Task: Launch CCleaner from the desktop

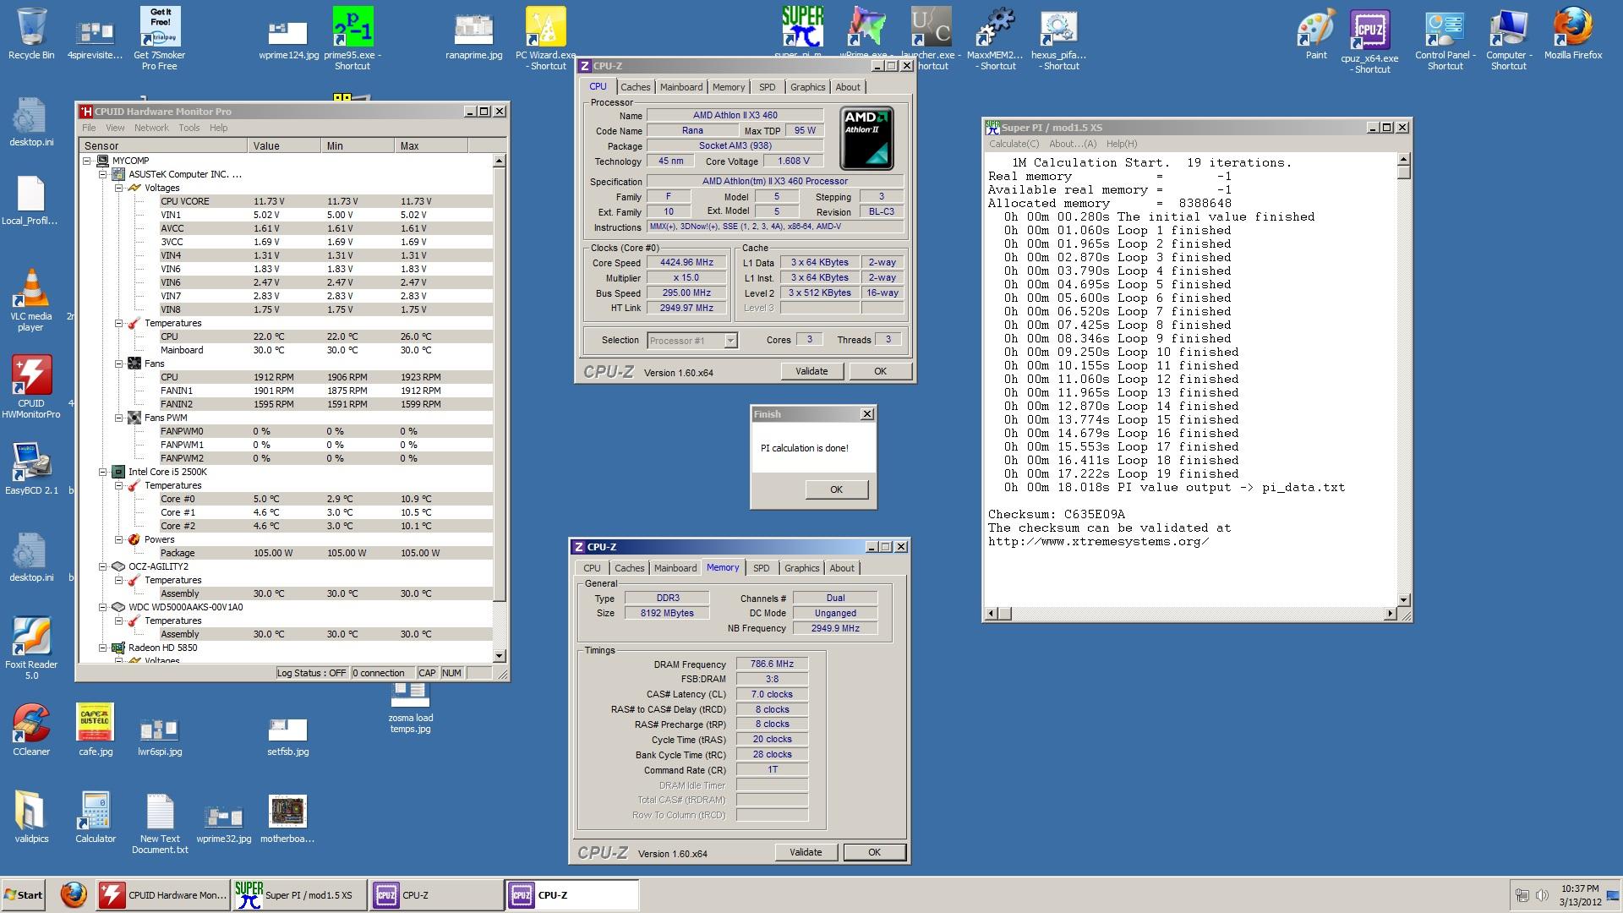Action: (x=31, y=730)
